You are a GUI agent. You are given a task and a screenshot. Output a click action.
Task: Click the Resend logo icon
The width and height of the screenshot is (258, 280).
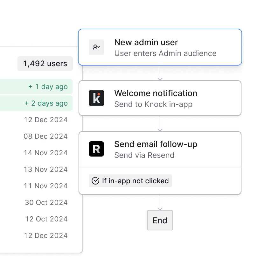click(96, 149)
